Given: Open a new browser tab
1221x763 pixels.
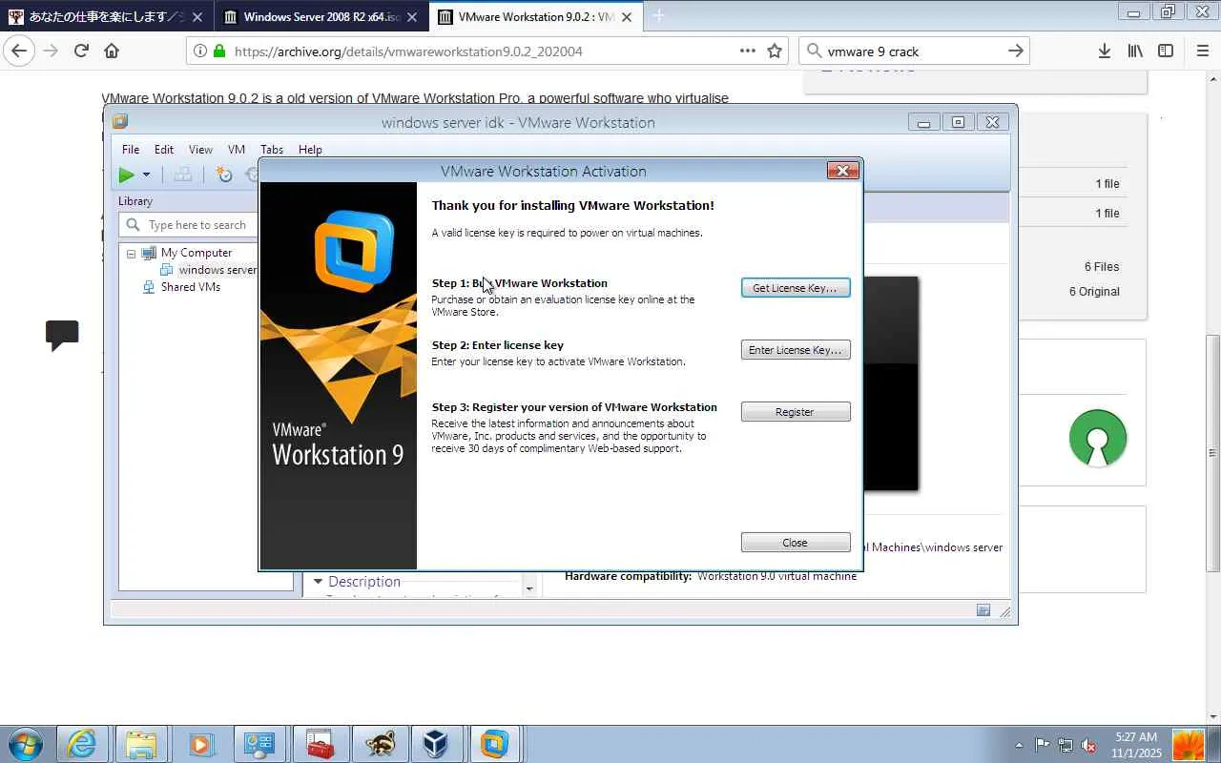Looking at the screenshot, I should tap(658, 16).
